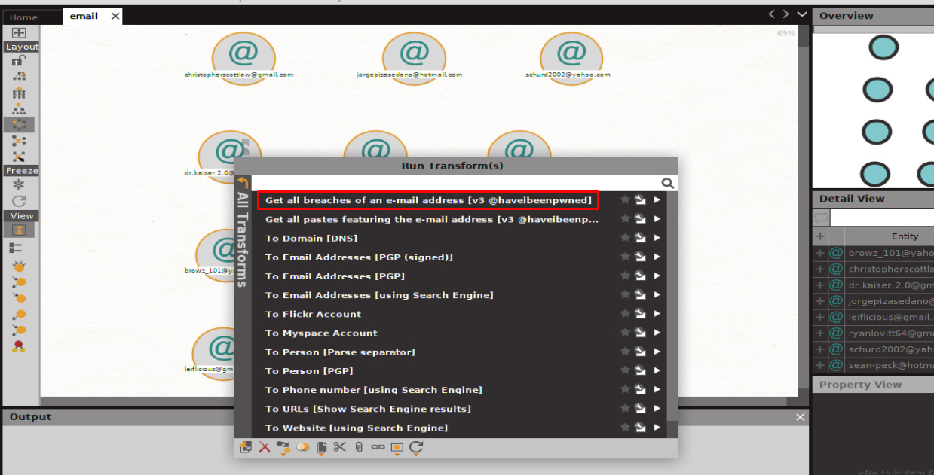Open the redo arrow icon dropdown
The width and height of the screenshot is (934, 475).
click(416, 448)
